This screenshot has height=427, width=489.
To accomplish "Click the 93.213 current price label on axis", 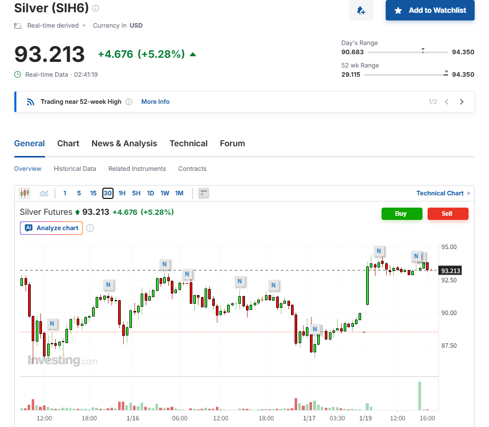I will click(x=450, y=271).
